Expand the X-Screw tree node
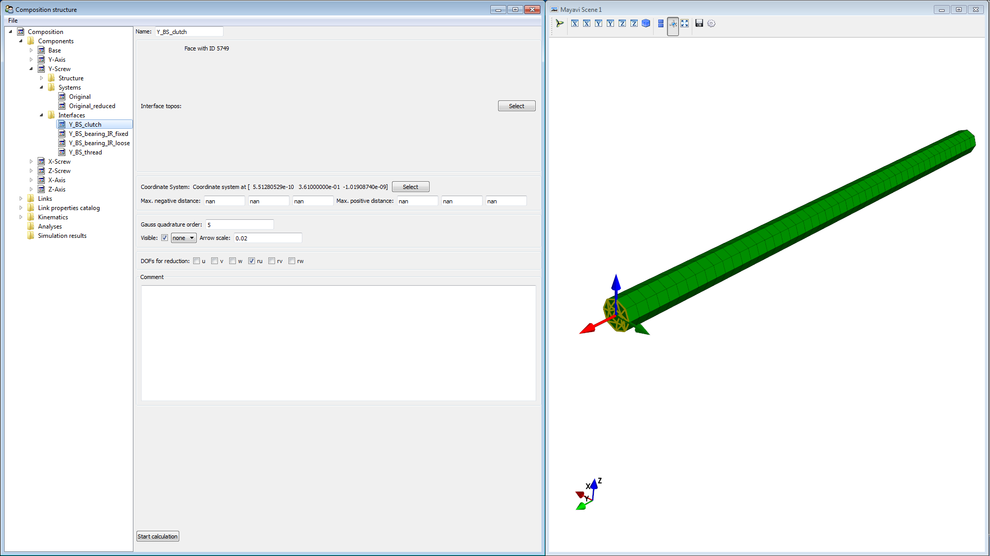Viewport: 990px width, 556px height. click(x=31, y=162)
